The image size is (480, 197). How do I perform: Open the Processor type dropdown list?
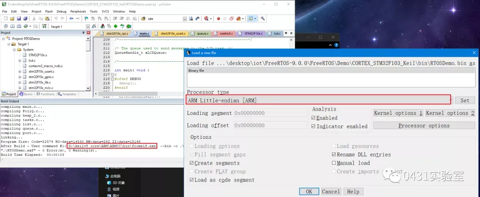[451, 100]
